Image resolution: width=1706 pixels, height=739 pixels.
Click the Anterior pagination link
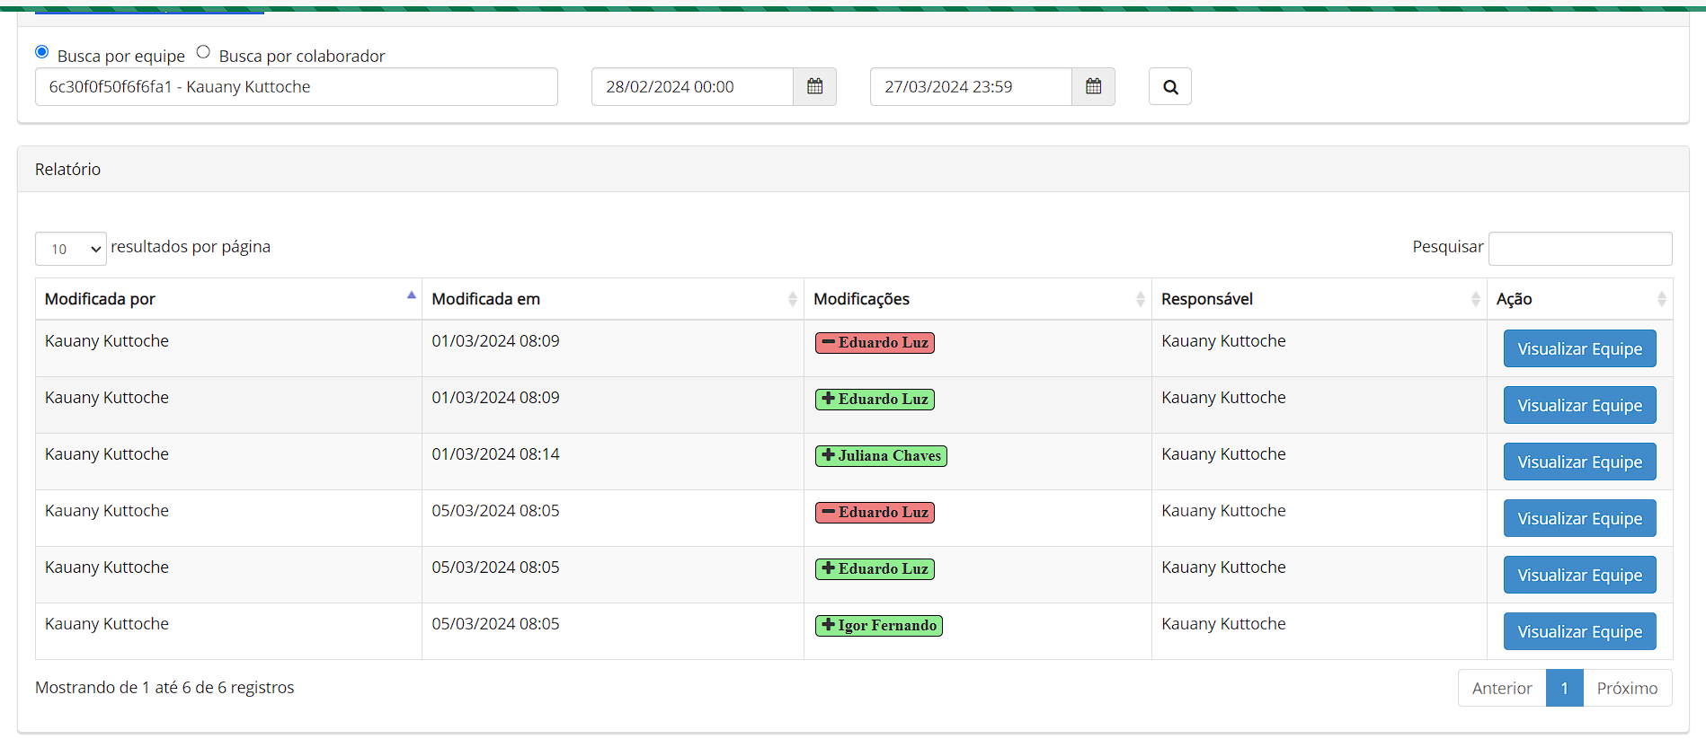pos(1501,688)
